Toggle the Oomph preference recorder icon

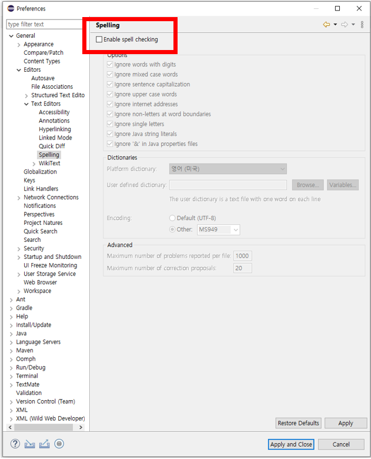[59, 444]
